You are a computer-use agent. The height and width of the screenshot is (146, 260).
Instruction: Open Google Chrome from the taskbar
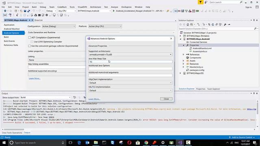(x=146, y=142)
